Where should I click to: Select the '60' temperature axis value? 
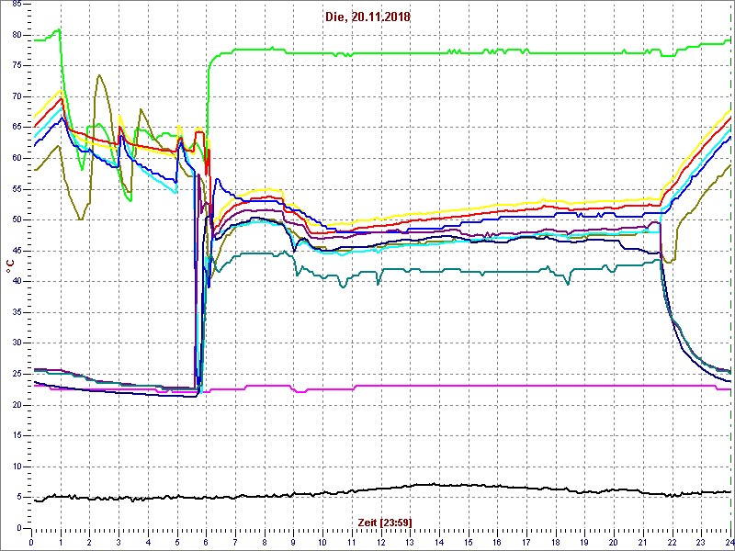coord(17,158)
